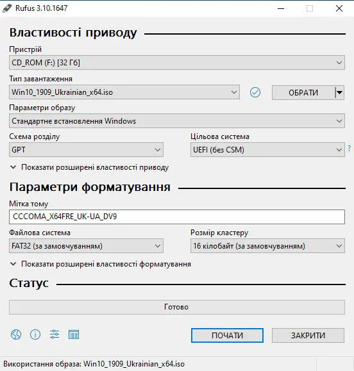Close the Rufus window with X
The image size is (354, 371).
tap(339, 8)
